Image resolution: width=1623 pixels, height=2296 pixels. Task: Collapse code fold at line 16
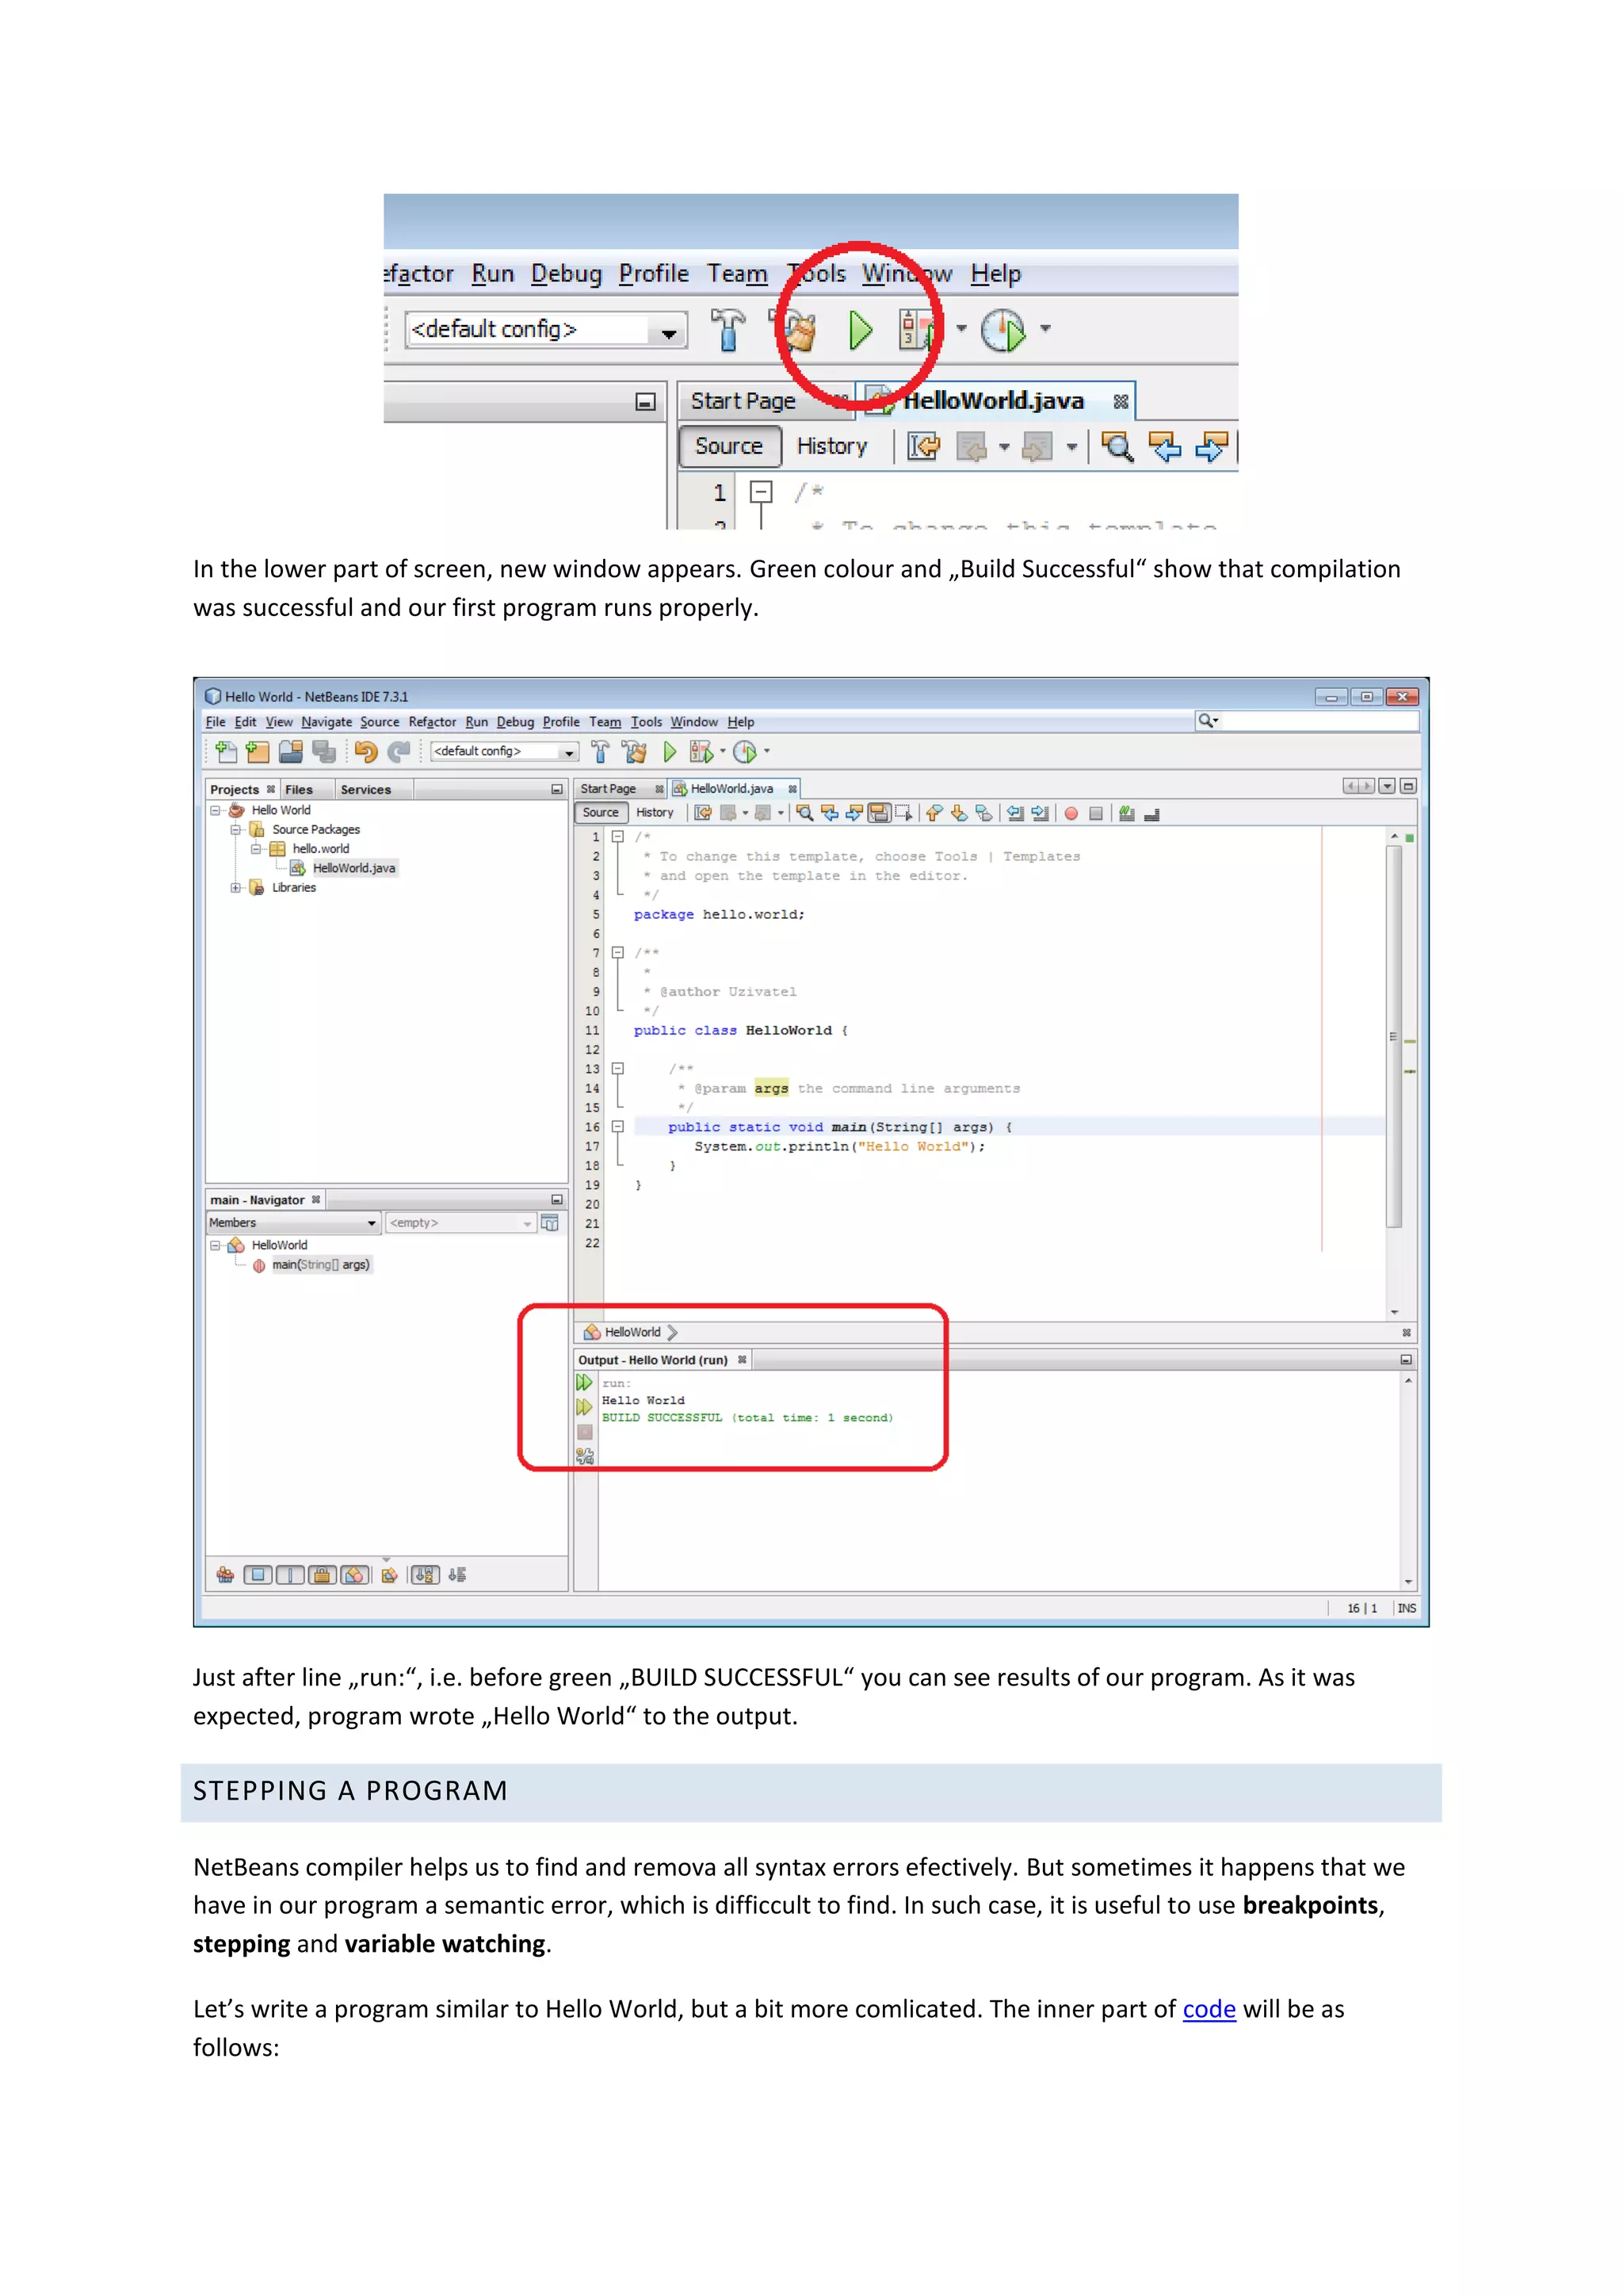(x=617, y=1127)
